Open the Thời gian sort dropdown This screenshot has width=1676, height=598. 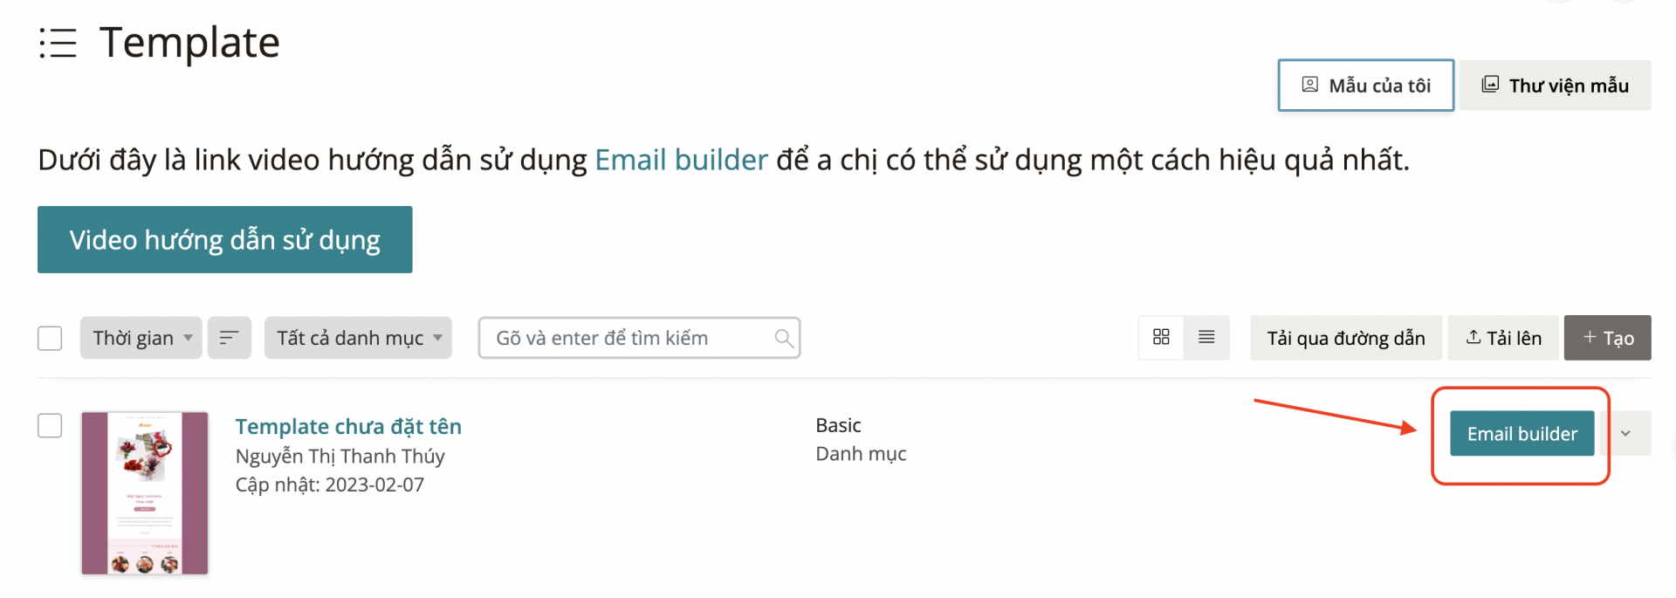click(141, 338)
